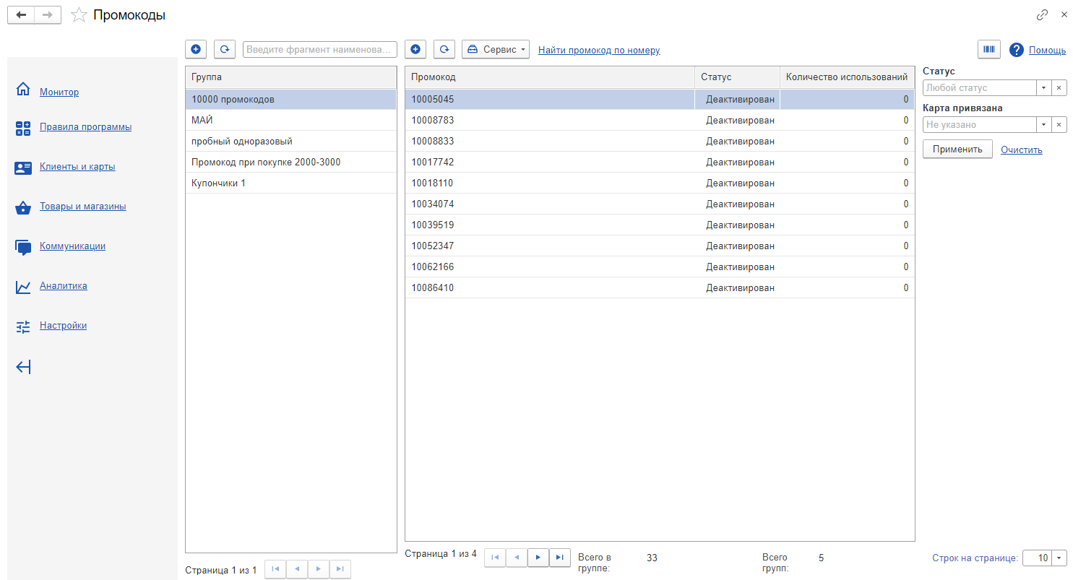Screen dimensions: 1073x580
Task: Click the Помощь link
Action: (1047, 50)
